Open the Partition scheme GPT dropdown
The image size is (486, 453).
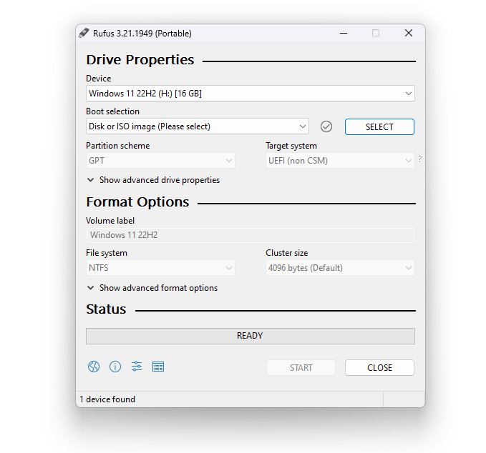[x=160, y=161]
